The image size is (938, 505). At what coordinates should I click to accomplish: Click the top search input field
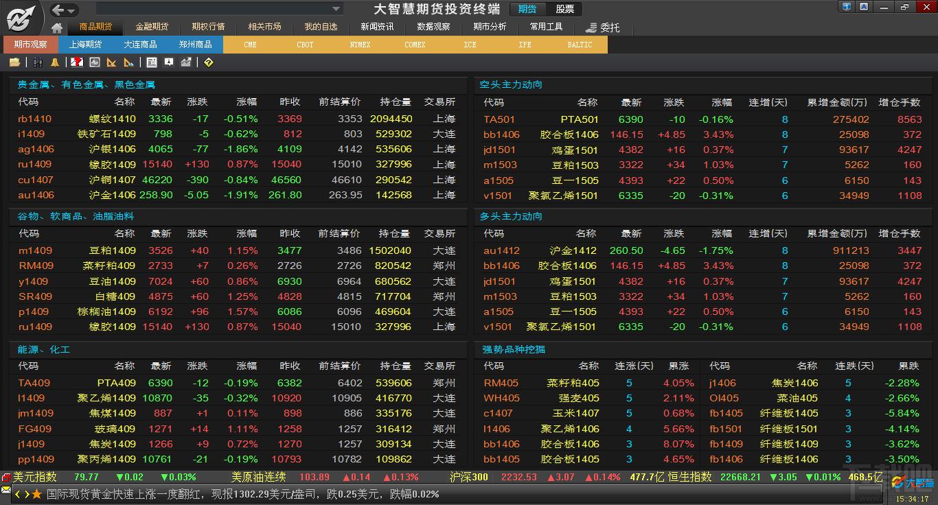click(213, 9)
